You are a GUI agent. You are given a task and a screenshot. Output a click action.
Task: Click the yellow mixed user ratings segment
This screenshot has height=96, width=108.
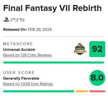tap(82, 91)
